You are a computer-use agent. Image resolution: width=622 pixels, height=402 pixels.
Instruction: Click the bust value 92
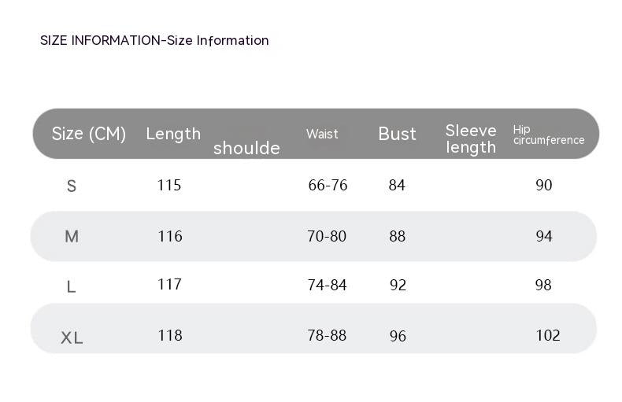[x=398, y=285]
